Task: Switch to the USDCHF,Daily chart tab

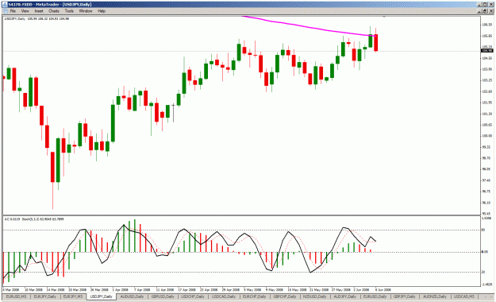Action: (x=193, y=296)
